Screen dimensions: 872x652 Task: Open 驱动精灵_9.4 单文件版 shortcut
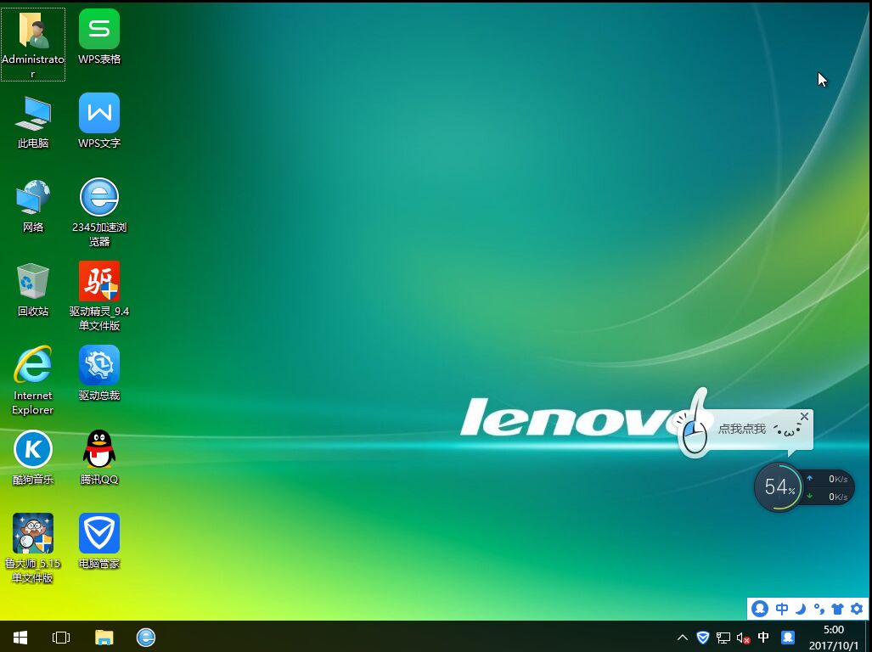[x=99, y=296]
